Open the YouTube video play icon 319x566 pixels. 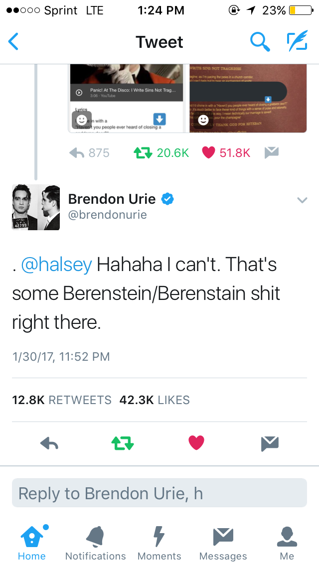[x=79, y=93]
